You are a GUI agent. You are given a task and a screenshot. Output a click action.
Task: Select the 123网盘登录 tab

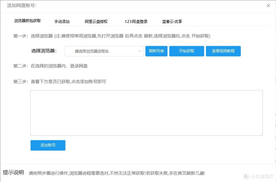click(x=136, y=22)
